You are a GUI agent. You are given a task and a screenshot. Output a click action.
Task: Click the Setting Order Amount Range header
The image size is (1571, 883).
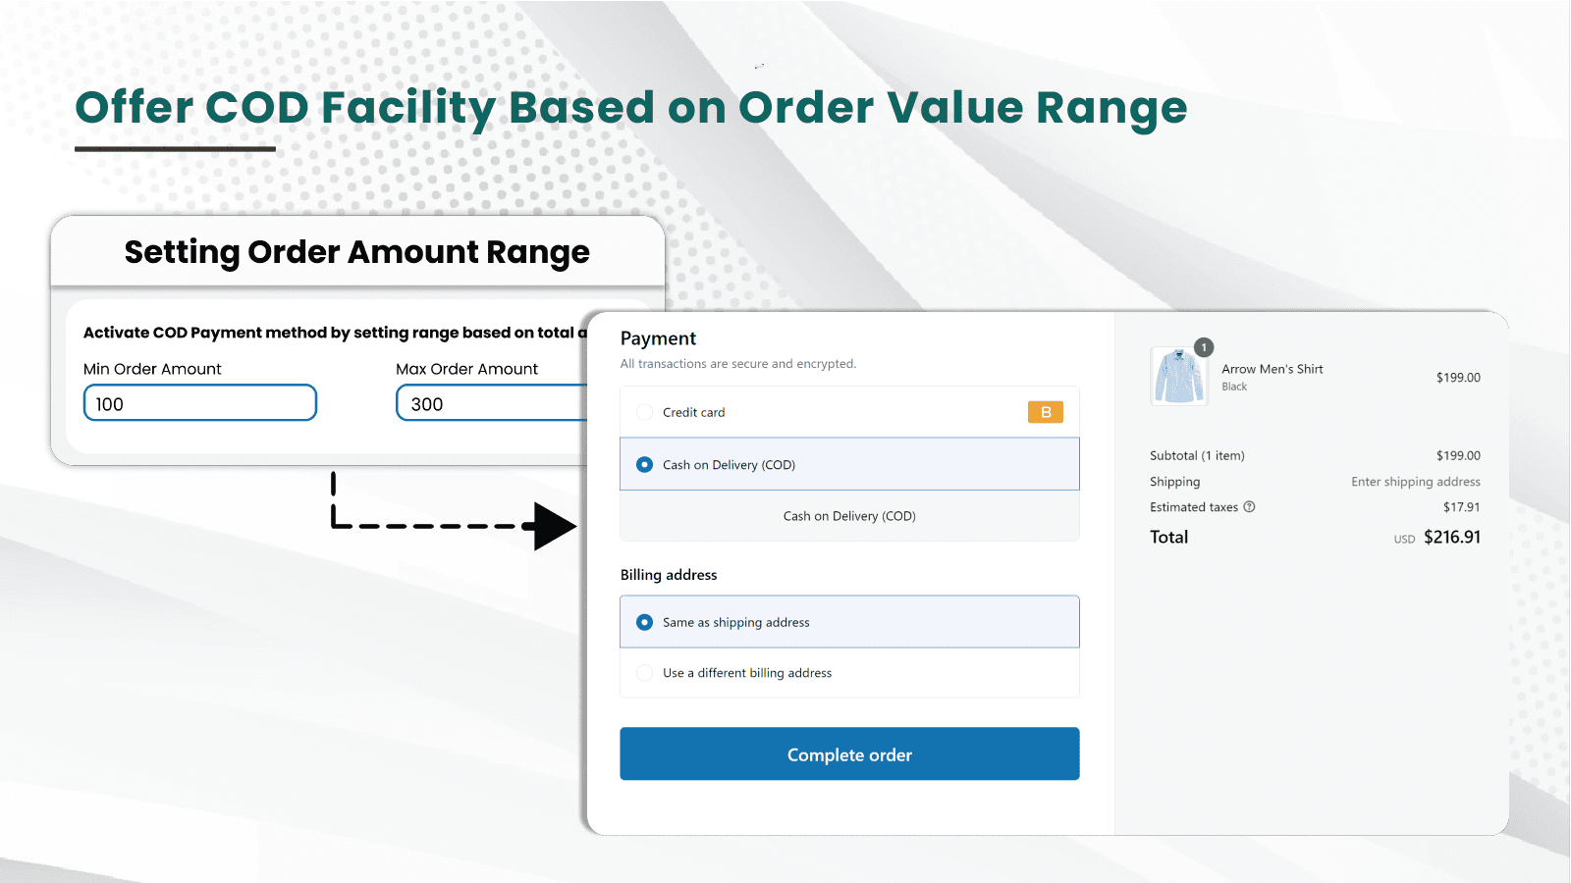pos(357,252)
